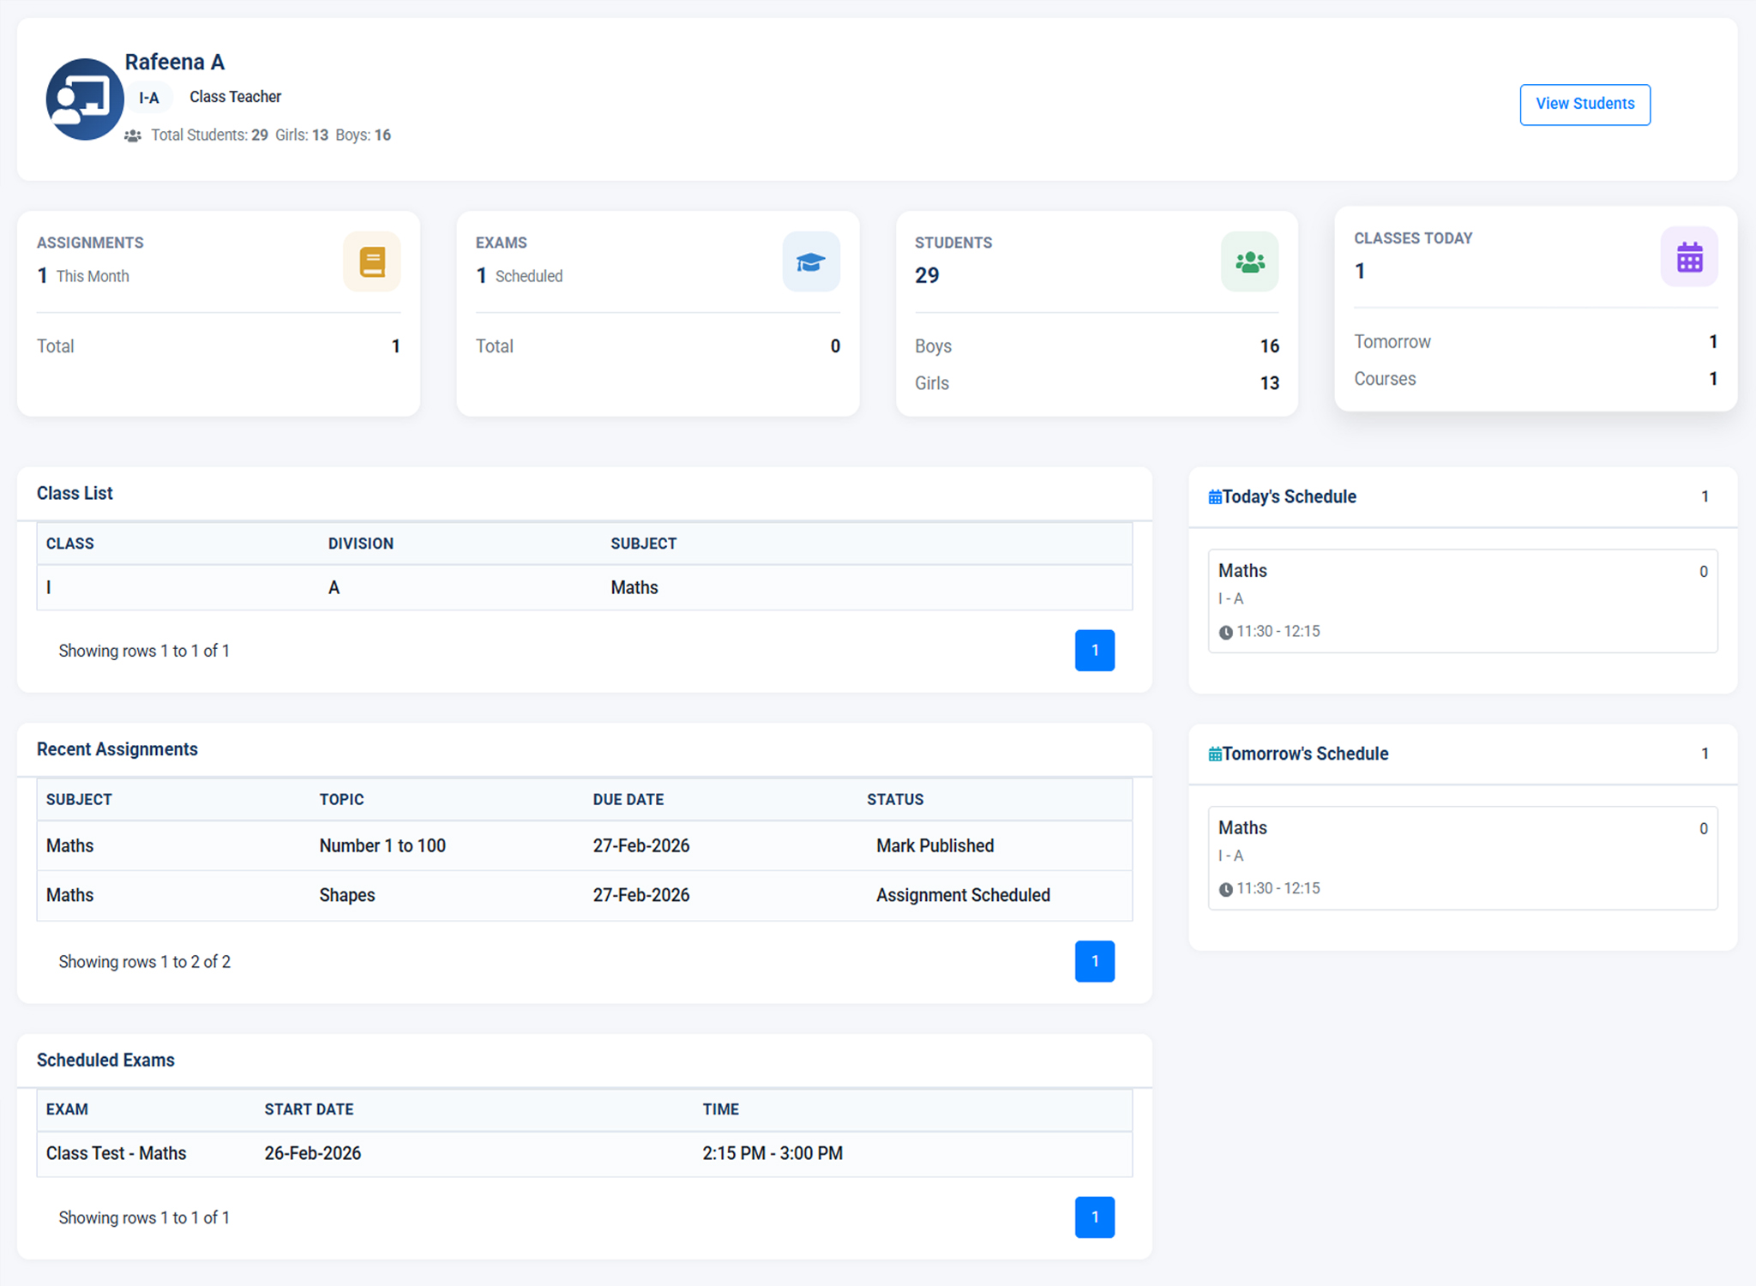Select page 1 in Scheduled Exams pagination
The image size is (1756, 1286).
(1094, 1217)
